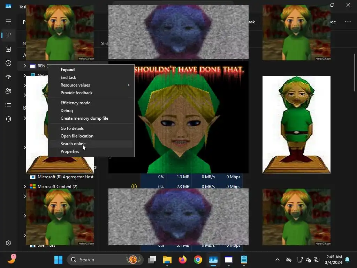Screen dimensions: 357x268
Task: Select the Processes page icon in sidebar
Action: pyautogui.click(x=8, y=35)
